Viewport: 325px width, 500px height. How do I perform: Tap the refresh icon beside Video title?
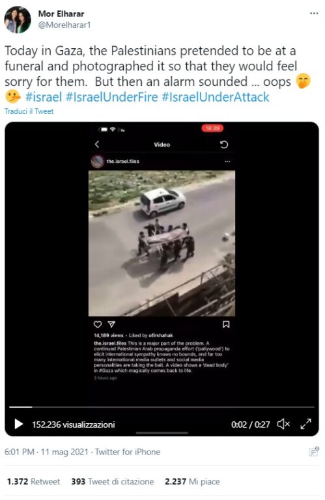tap(224, 145)
